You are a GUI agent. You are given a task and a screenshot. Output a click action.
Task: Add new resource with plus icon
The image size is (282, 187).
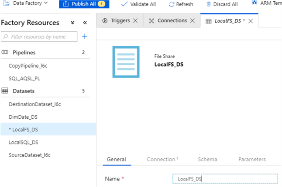tap(85, 37)
